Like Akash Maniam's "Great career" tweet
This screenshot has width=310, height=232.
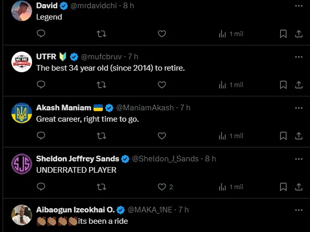tap(162, 136)
